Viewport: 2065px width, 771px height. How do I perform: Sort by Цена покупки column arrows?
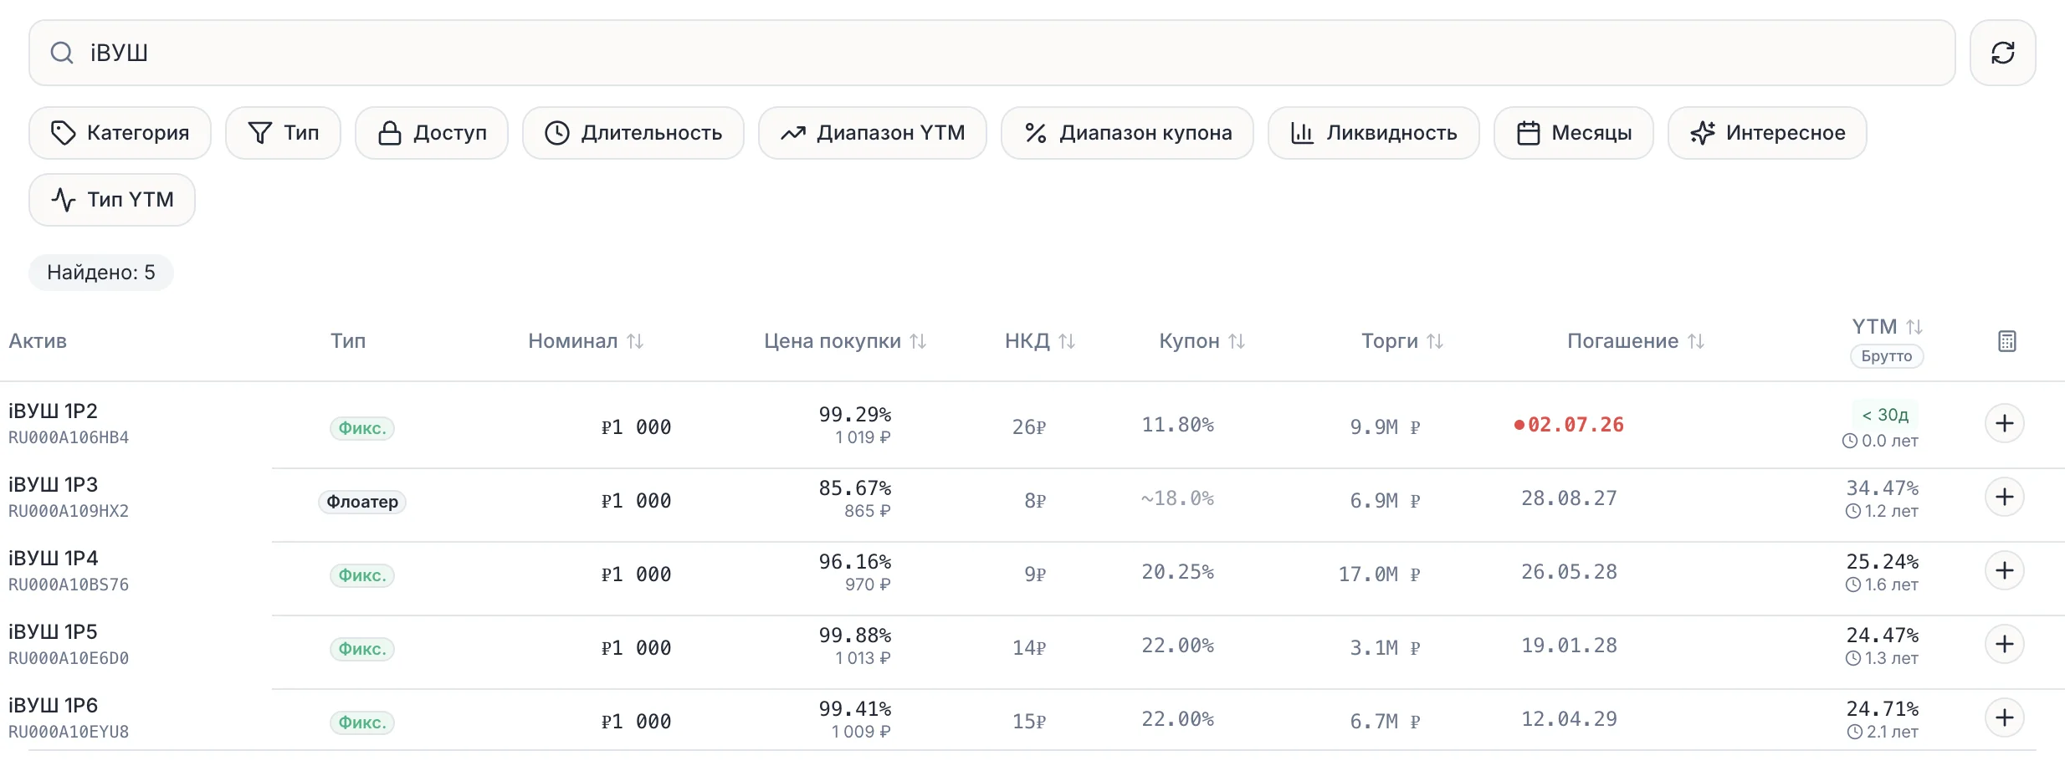pyautogui.click(x=918, y=341)
